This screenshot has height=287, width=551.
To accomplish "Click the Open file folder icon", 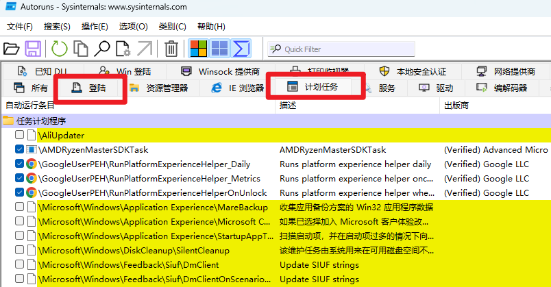I will pos(11,49).
